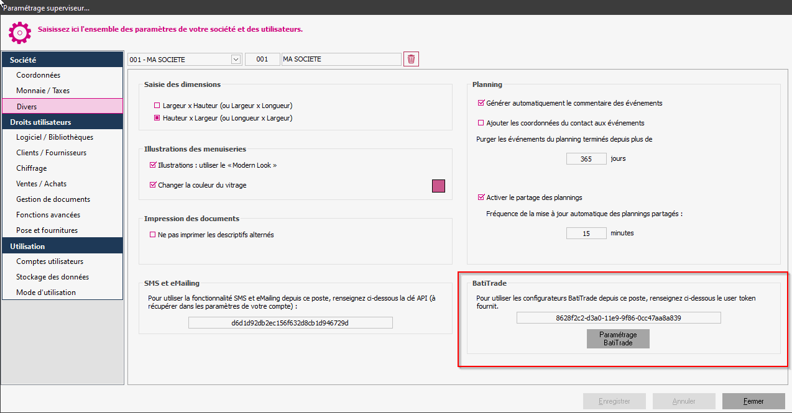Viewport: 792px width, 413px height.
Task: Toggle Changer la couleur du vitrage checkbox
Action: (153, 185)
